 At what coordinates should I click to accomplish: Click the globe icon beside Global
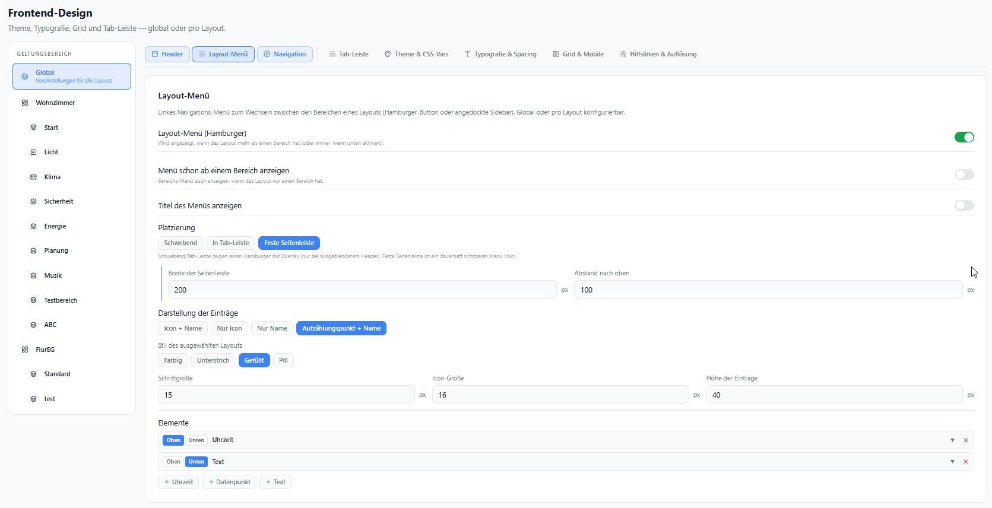pos(25,77)
